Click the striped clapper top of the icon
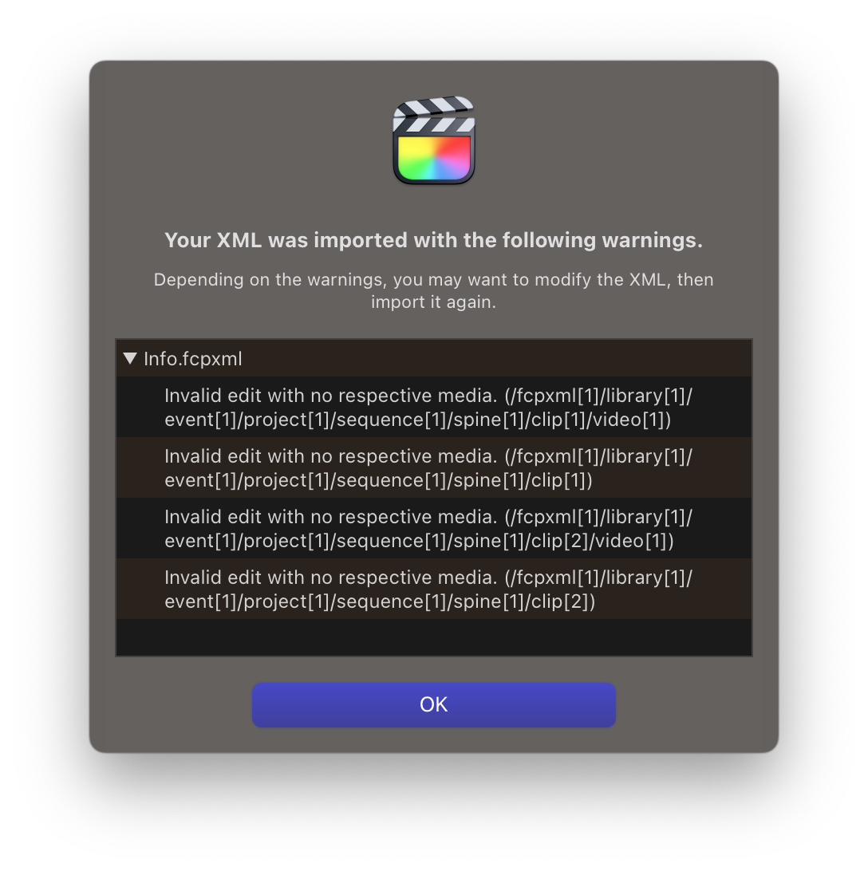 pos(434,114)
